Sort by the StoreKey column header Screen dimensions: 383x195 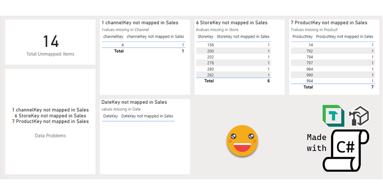[x=205, y=36]
